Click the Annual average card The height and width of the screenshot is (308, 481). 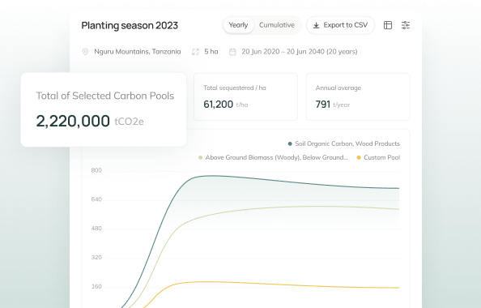358,96
